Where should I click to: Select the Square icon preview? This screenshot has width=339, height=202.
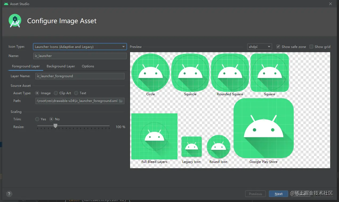click(270, 72)
